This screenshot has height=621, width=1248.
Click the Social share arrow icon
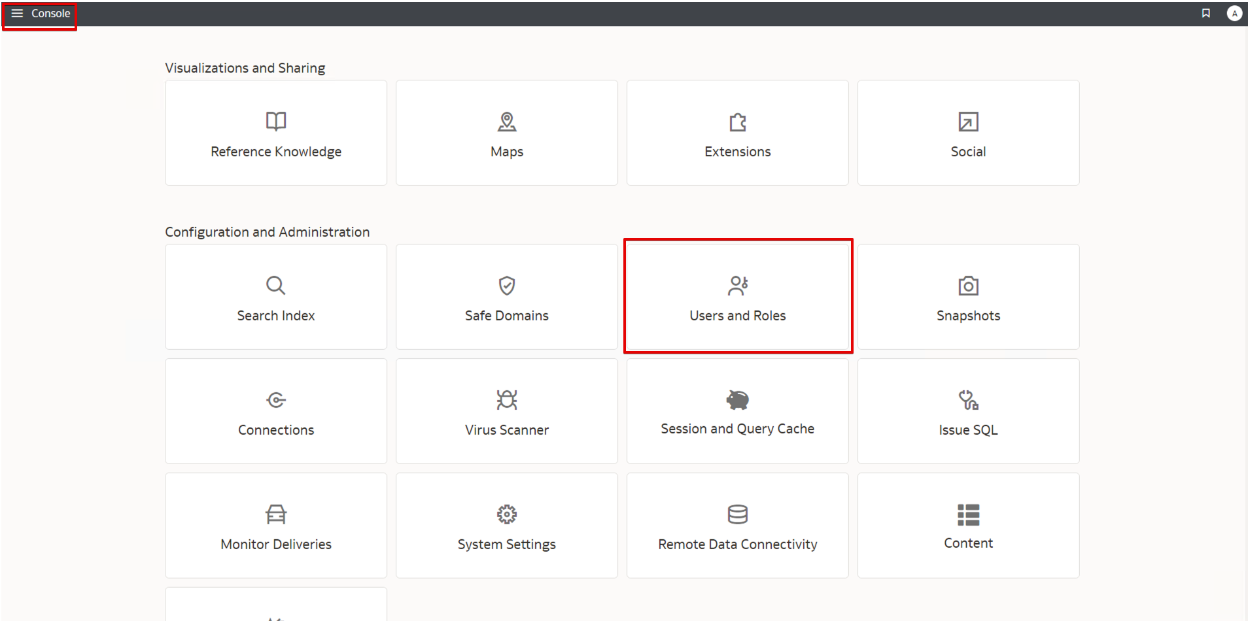968,122
